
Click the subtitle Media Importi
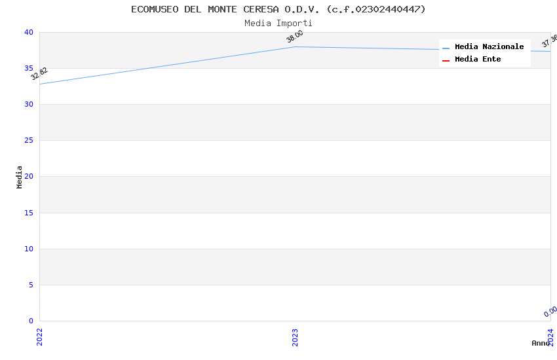point(278,23)
